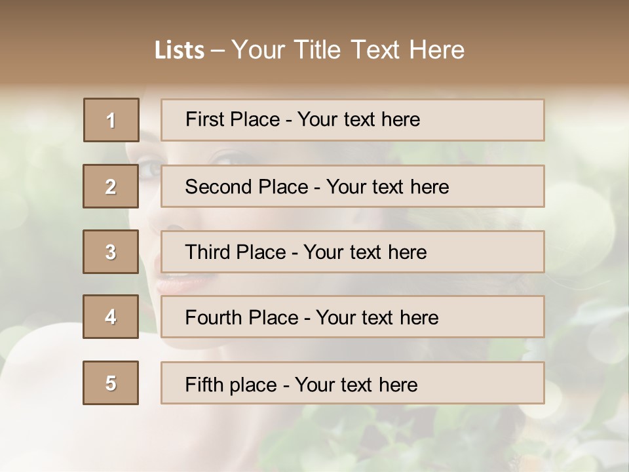Click the words "Fourth Place"

tap(241, 318)
